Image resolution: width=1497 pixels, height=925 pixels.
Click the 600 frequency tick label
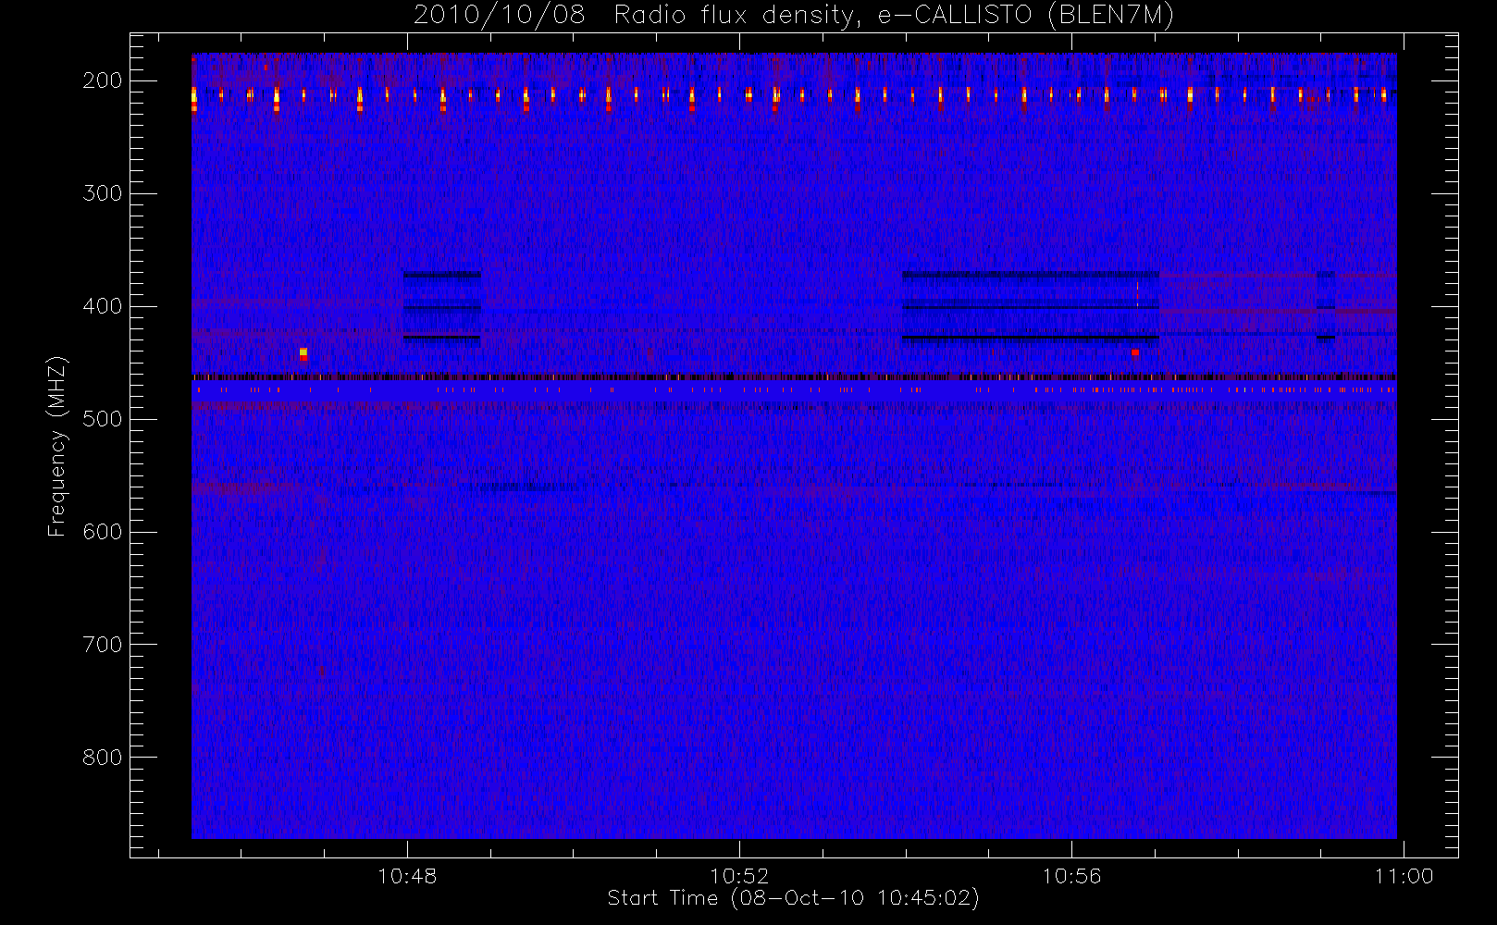(103, 532)
